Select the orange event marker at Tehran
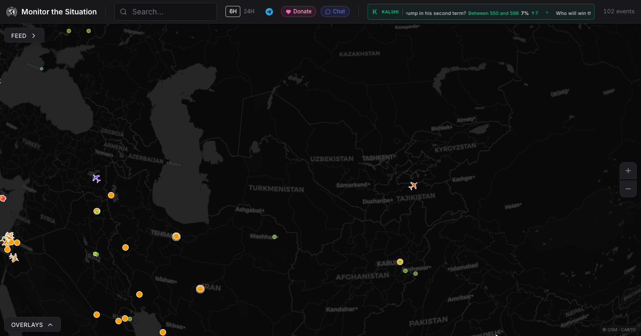Image resolution: width=641 pixels, height=336 pixels. click(x=176, y=236)
